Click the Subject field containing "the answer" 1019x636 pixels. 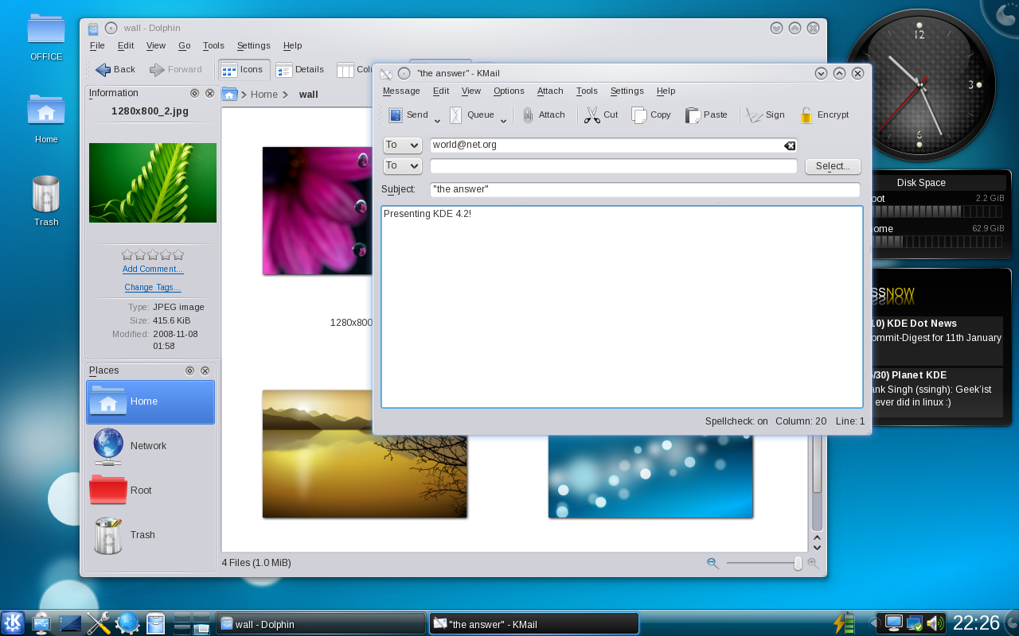click(645, 189)
